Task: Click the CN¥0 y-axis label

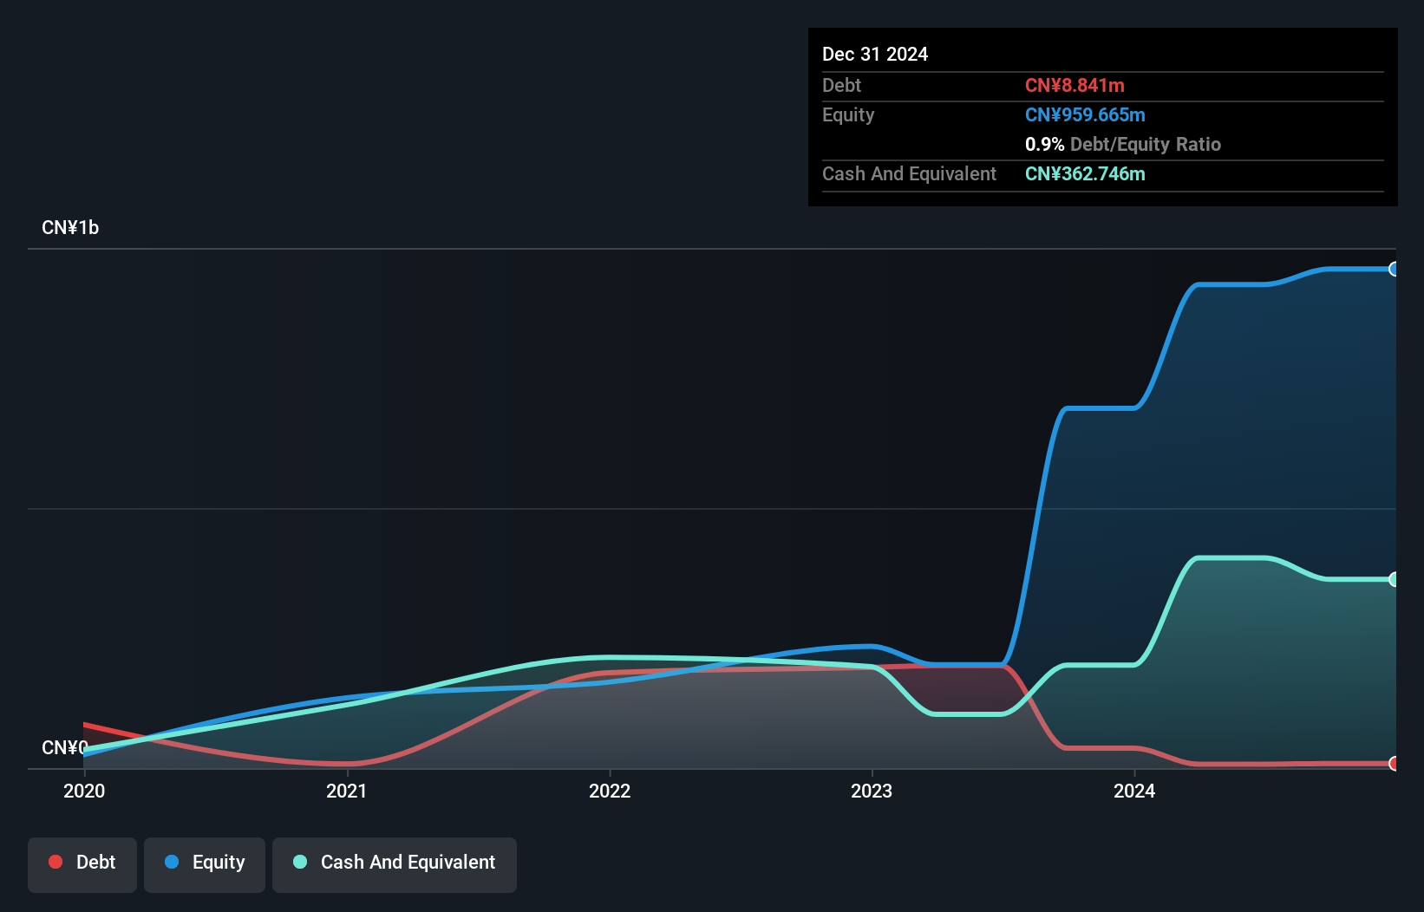Action: pyautogui.click(x=64, y=747)
